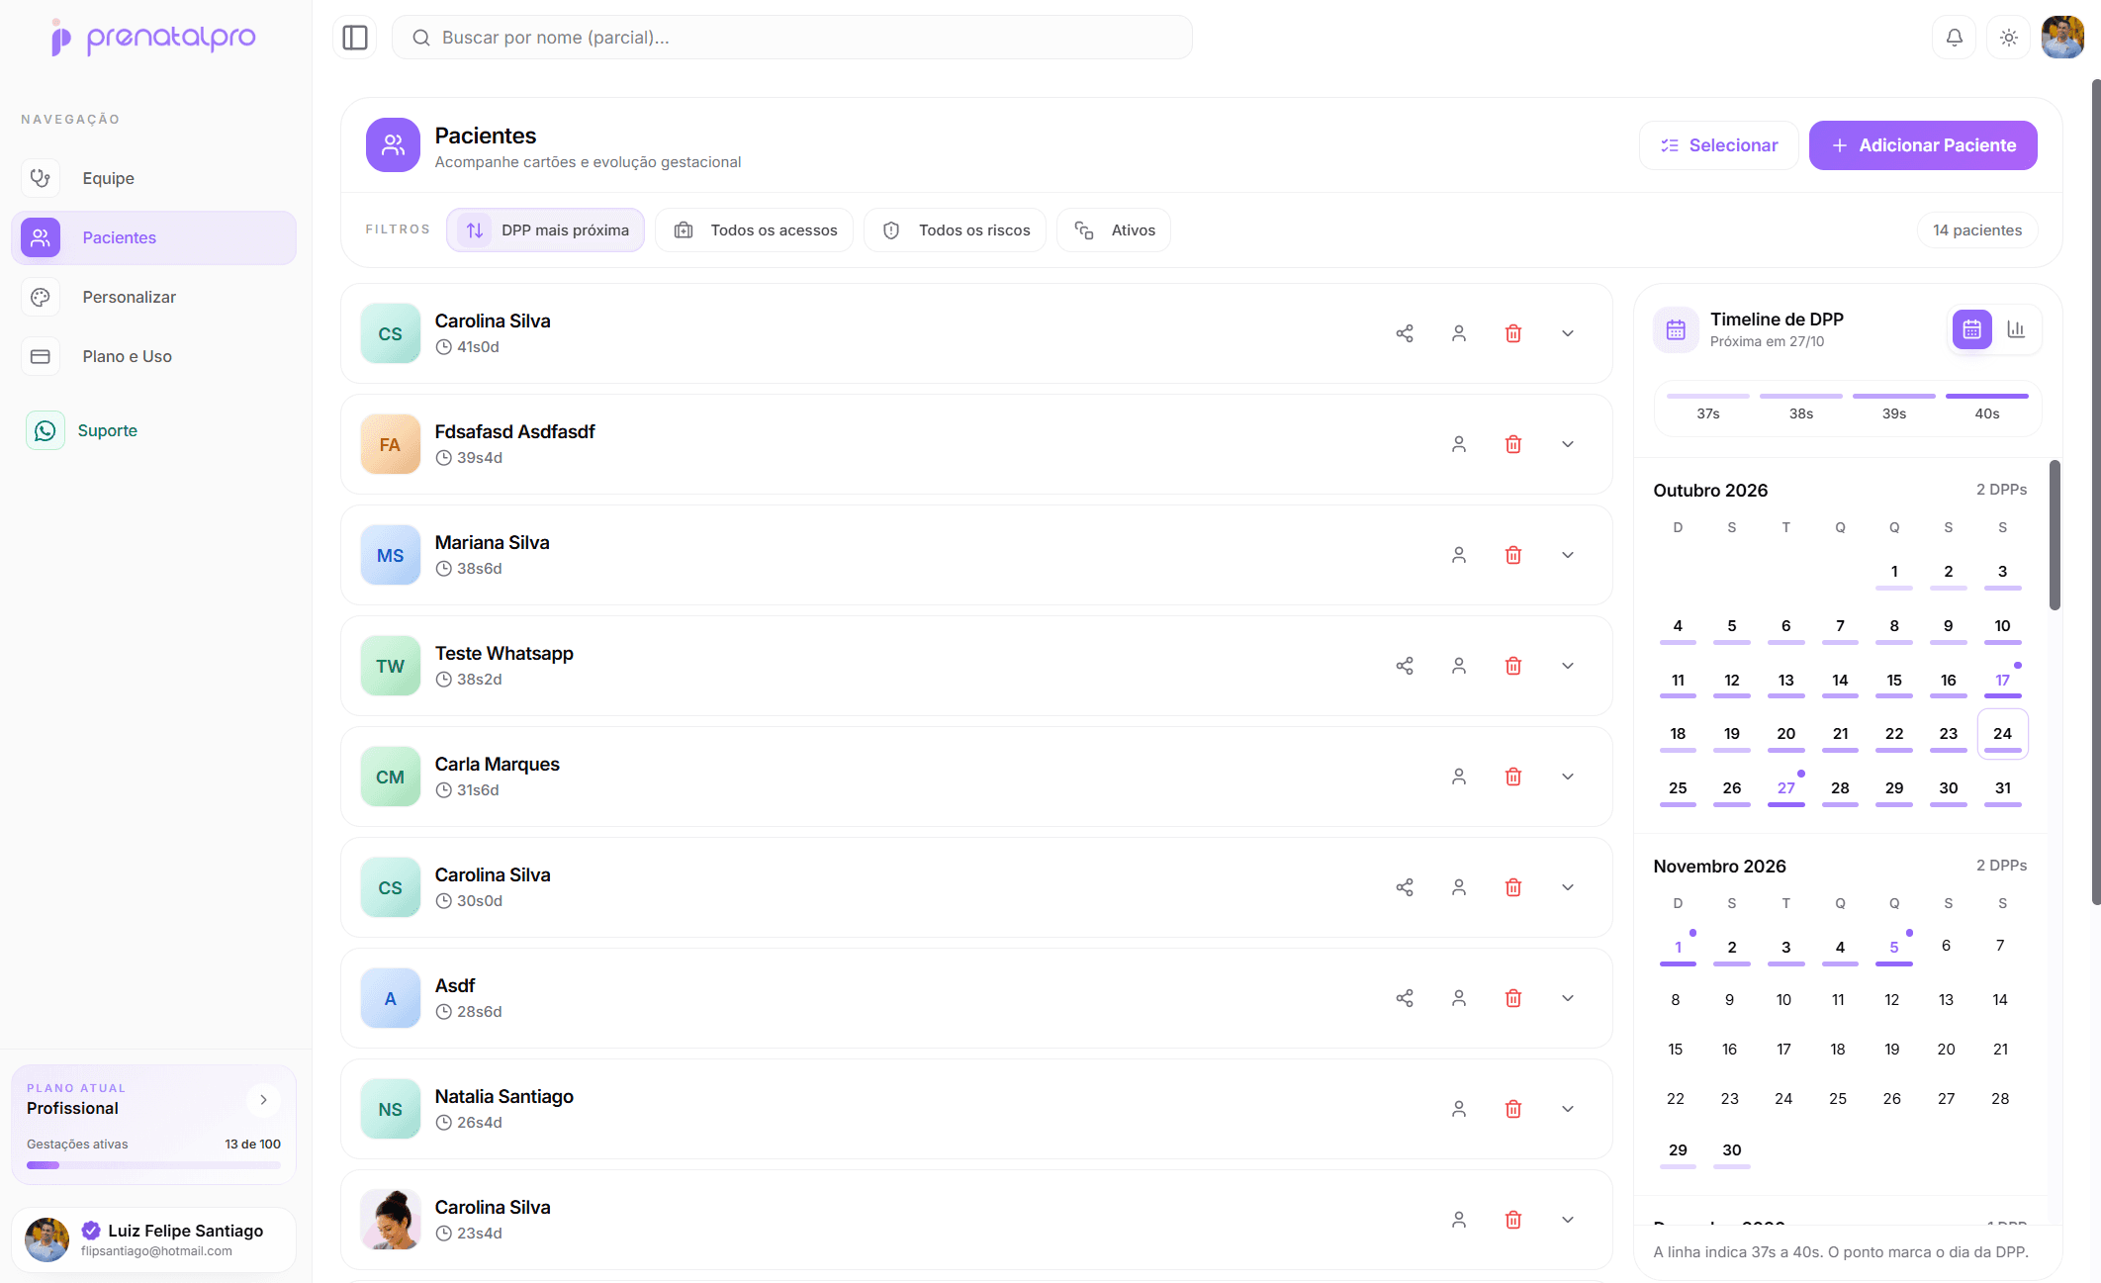Viewport: 2101px width, 1283px height.
Task: Share the Asdf patient card
Action: coord(1405,998)
